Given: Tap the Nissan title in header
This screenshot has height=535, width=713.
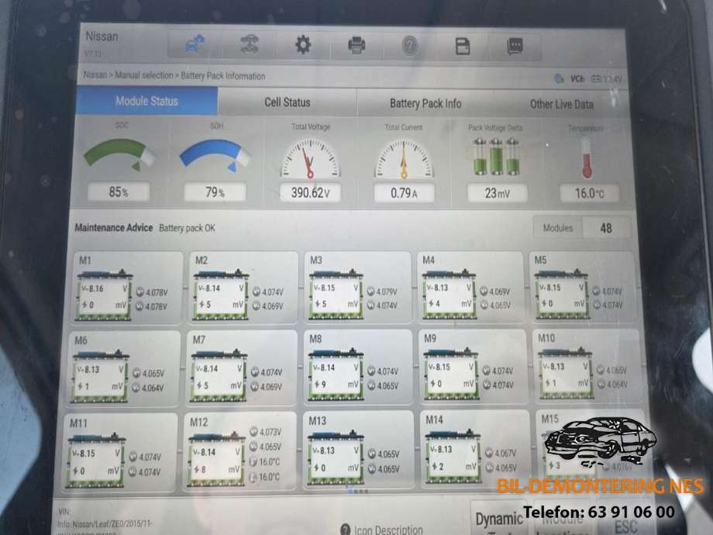Looking at the screenshot, I should (102, 36).
